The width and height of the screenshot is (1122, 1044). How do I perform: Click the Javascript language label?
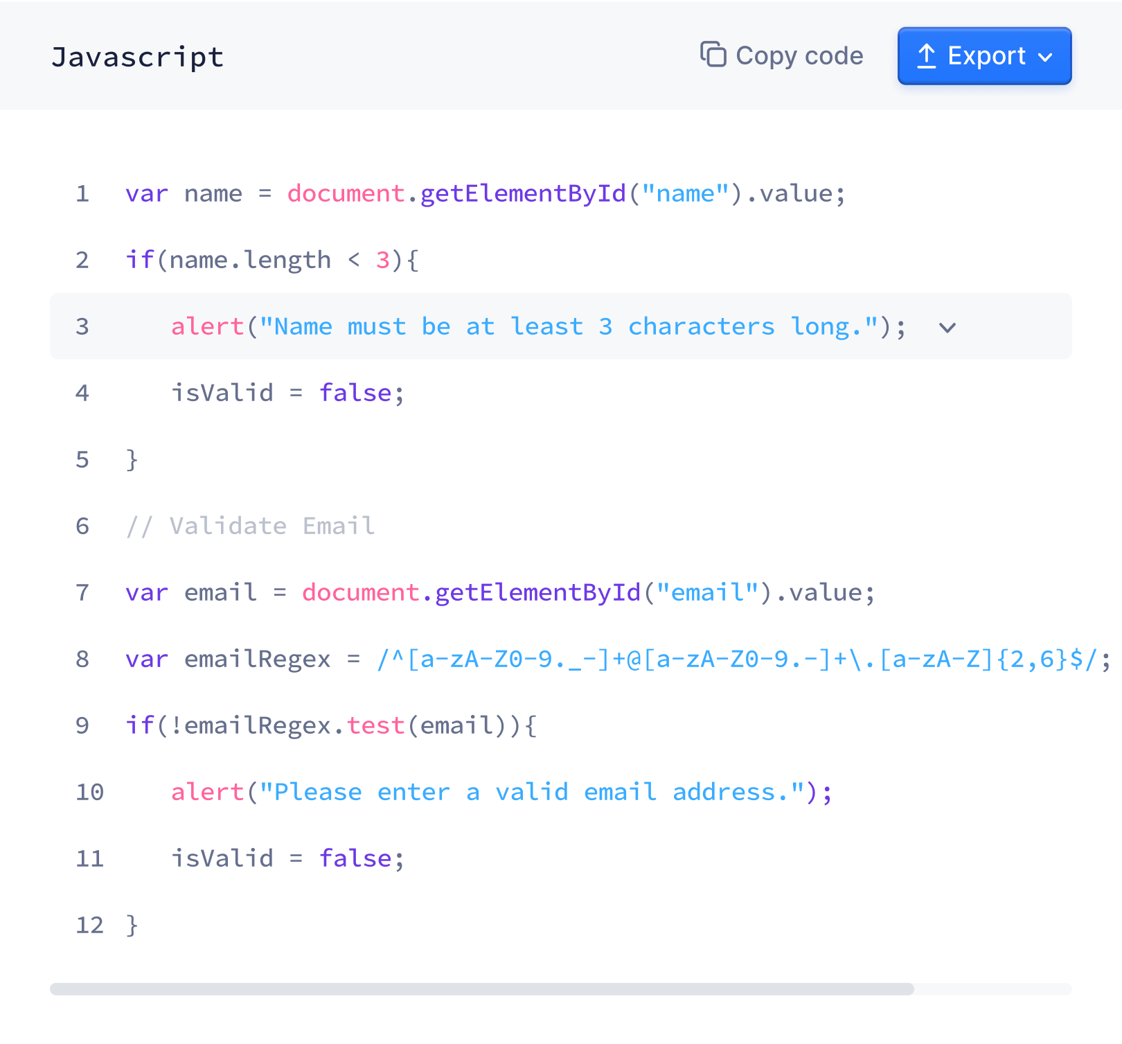(x=137, y=56)
